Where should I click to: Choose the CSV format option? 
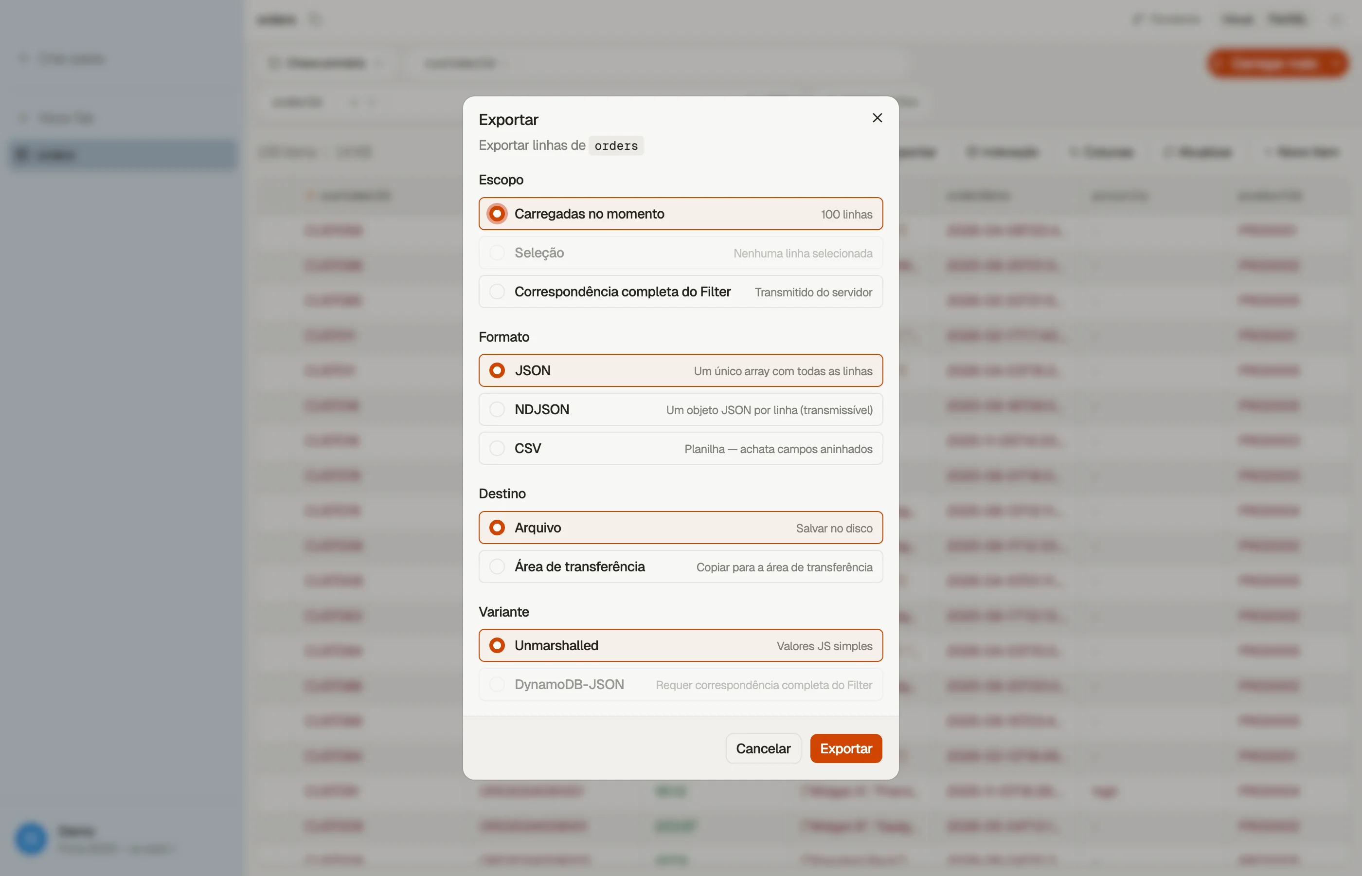coord(681,449)
